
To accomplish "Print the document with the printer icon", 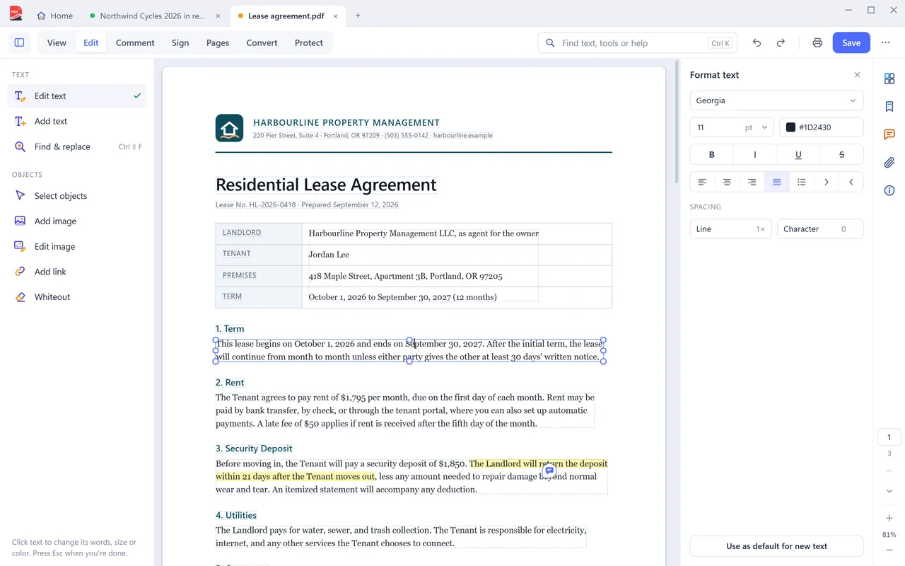I will (817, 42).
